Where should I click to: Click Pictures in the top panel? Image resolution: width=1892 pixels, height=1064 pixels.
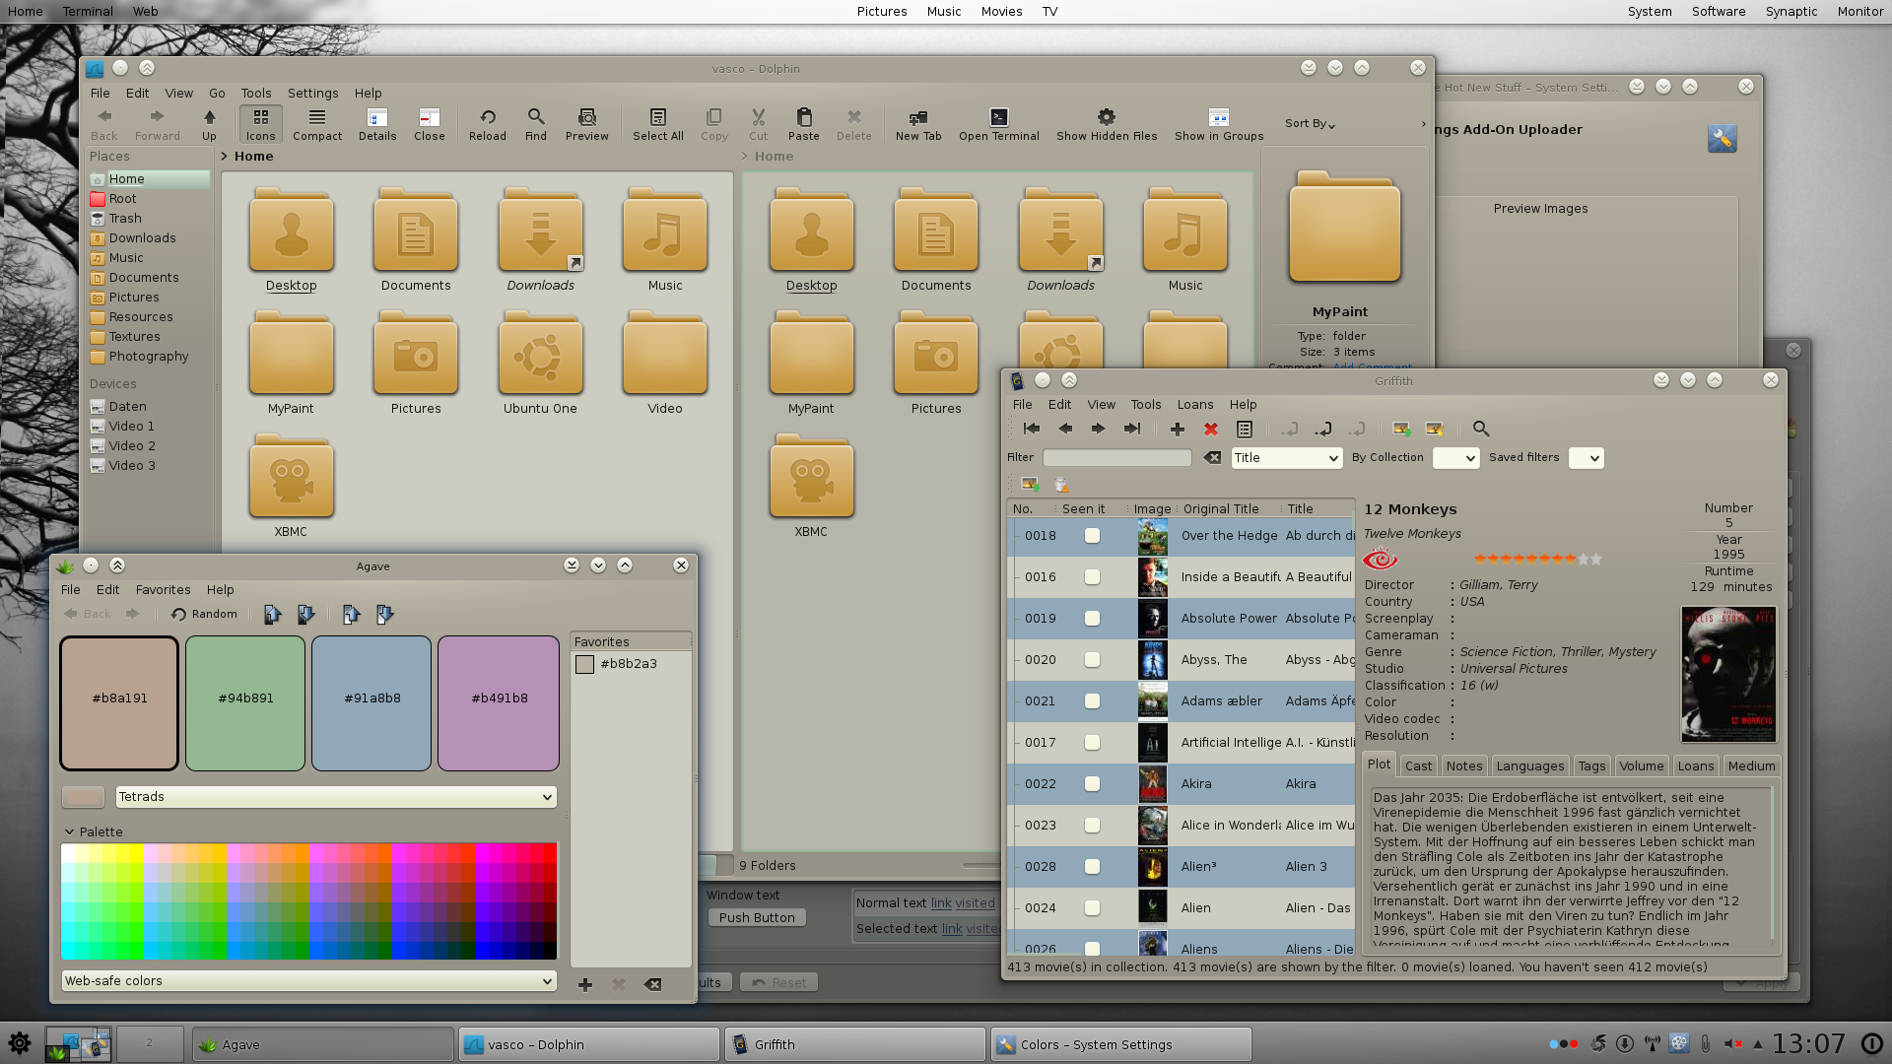(x=881, y=12)
